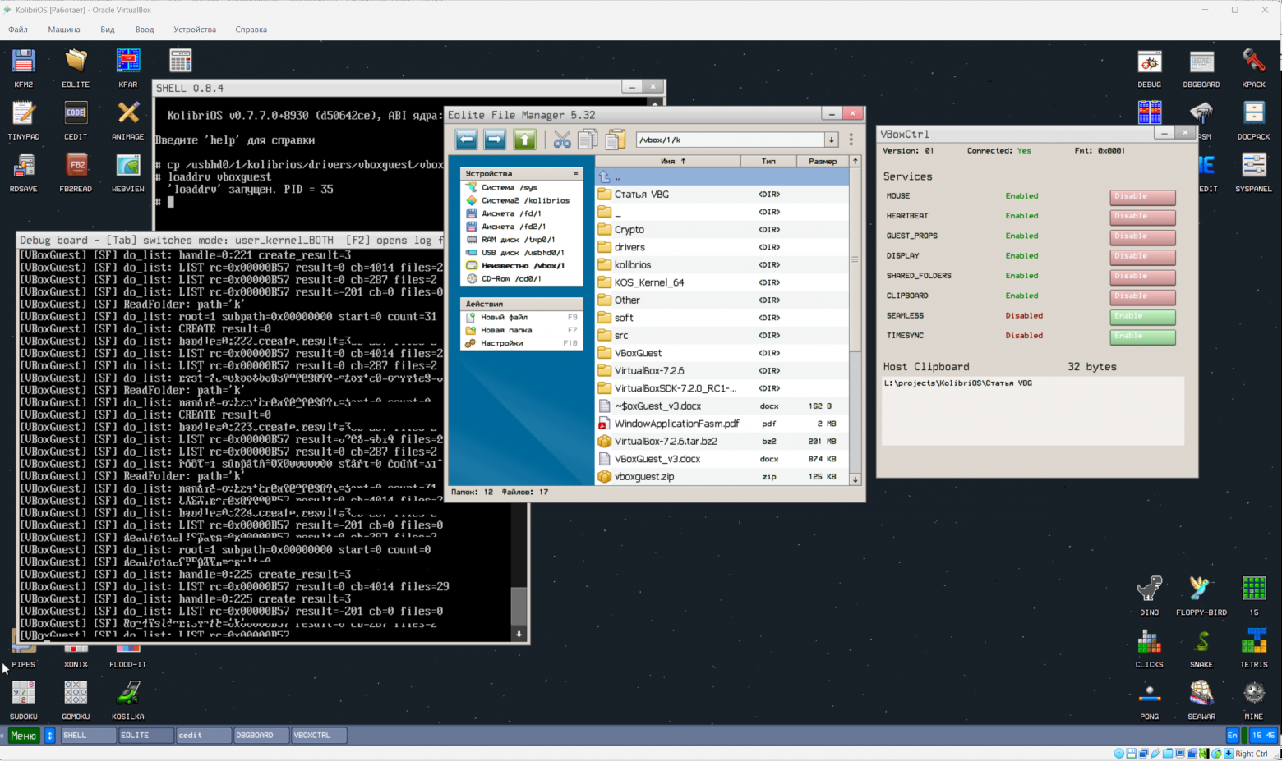Viewport: 1282px width, 761px height.
Task: Open the WEBVIEW browser icon
Action: pyautogui.click(x=128, y=172)
